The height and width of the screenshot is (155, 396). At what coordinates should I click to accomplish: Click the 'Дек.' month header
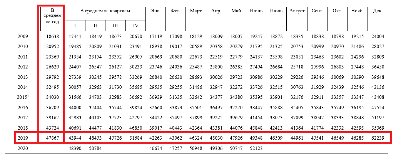(x=378, y=11)
